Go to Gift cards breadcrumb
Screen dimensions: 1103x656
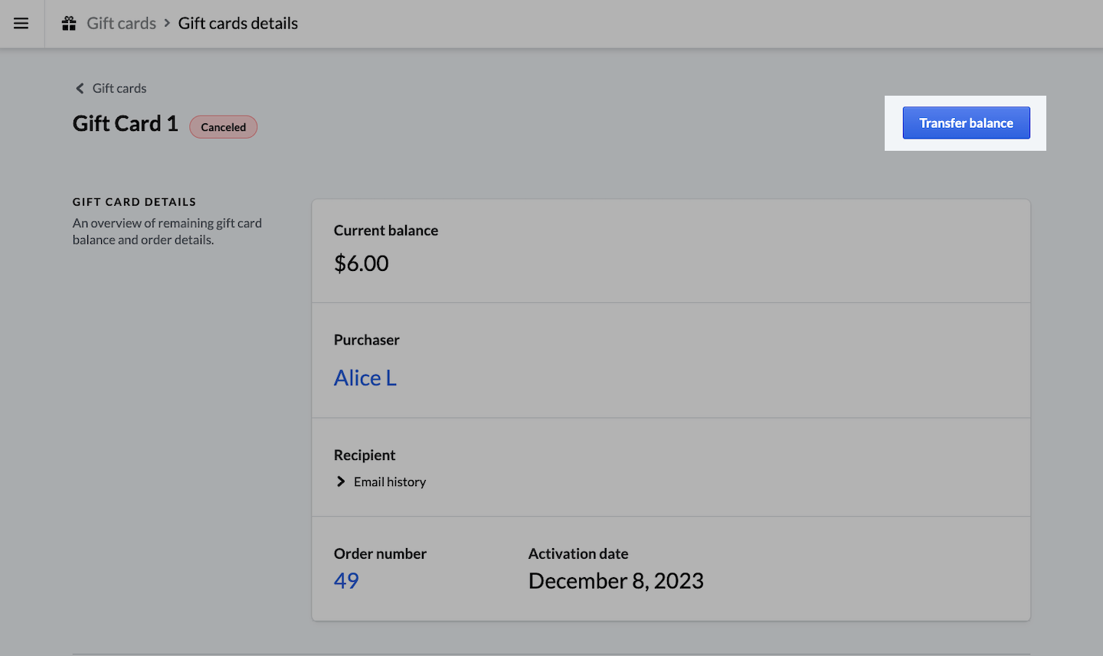[121, 24]
